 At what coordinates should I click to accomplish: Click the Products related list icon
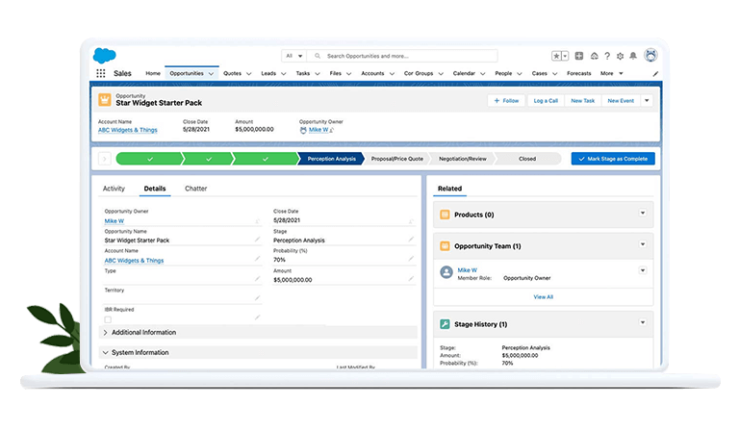pyautogui.click(x=445, y=215)
